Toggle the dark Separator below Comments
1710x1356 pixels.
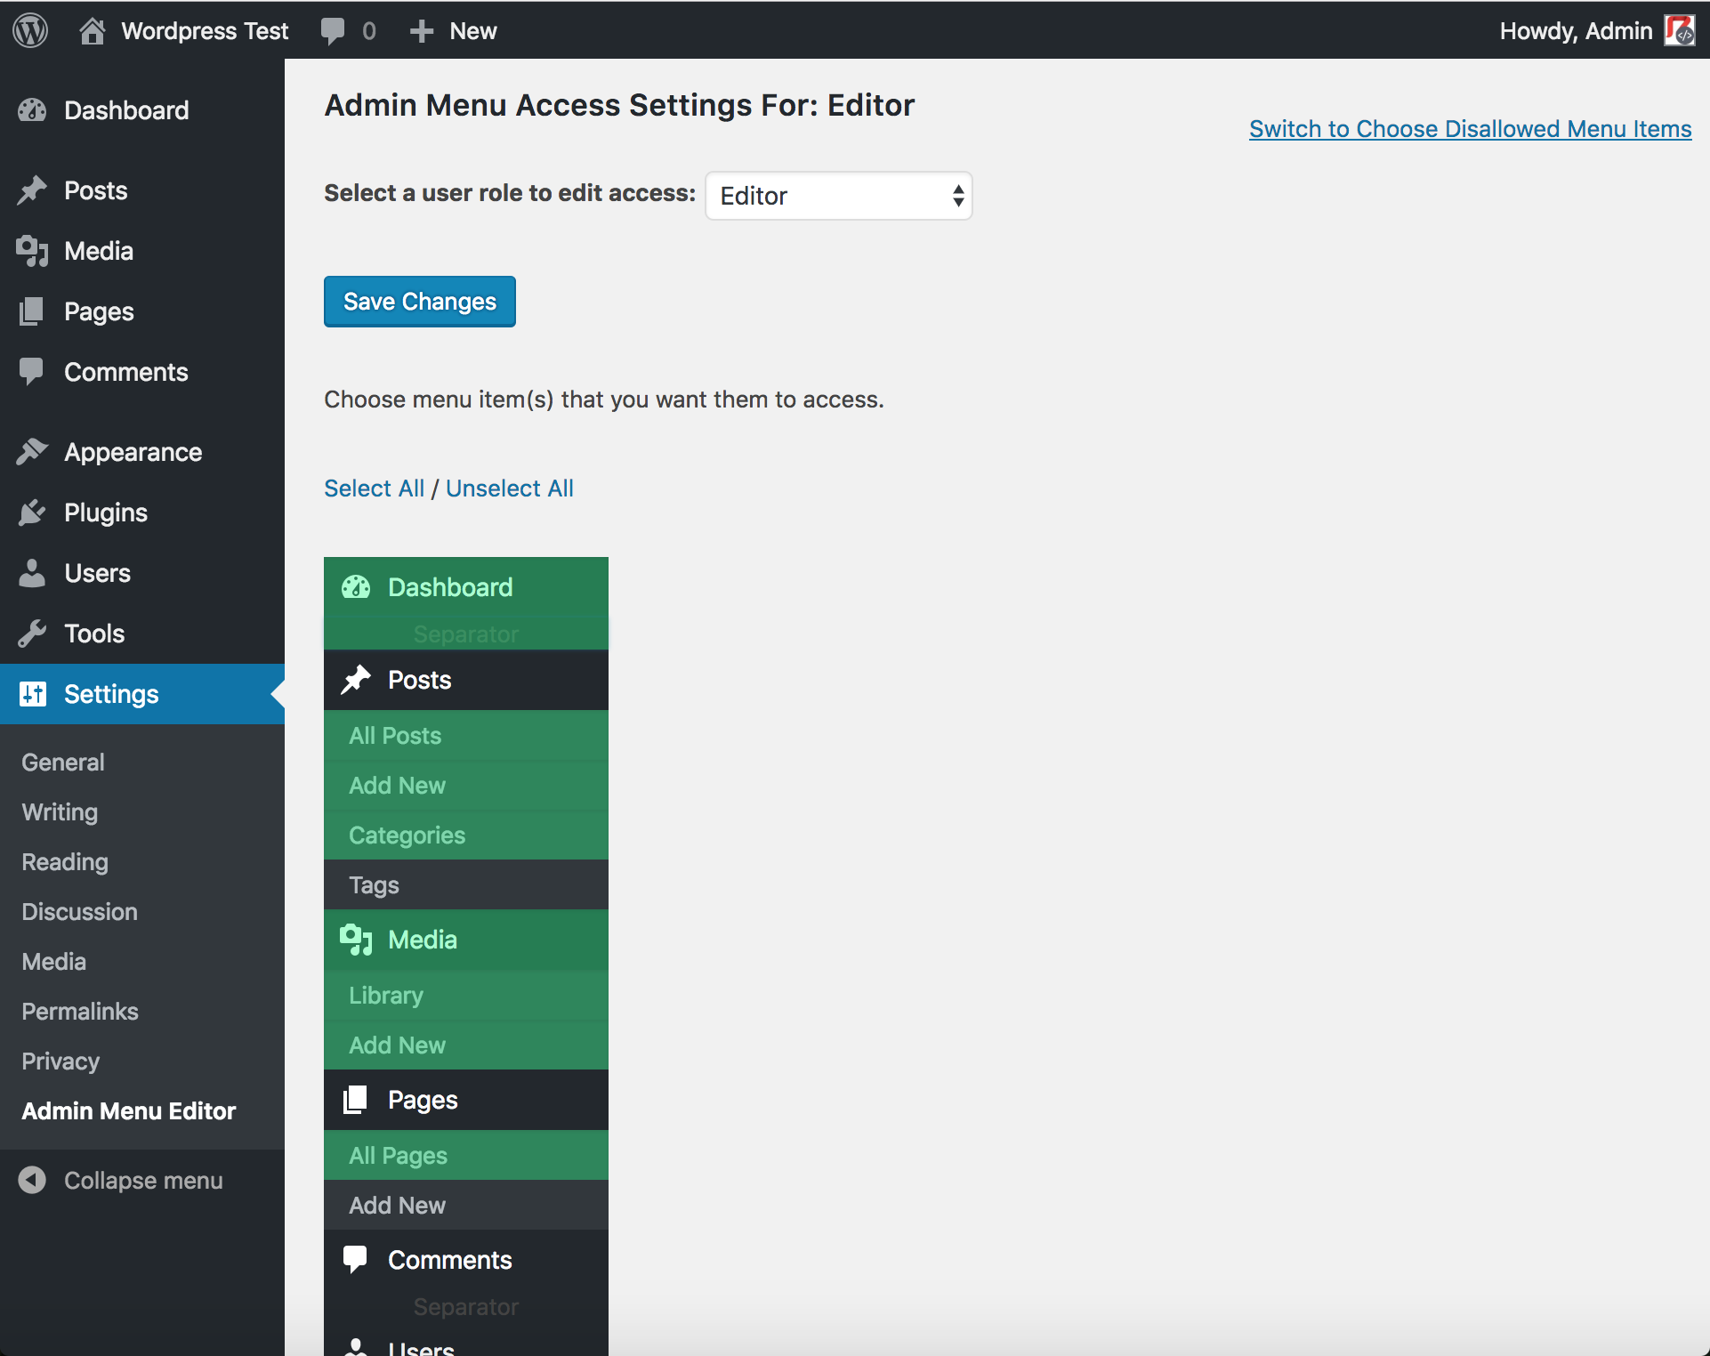tap(466, 1306)
